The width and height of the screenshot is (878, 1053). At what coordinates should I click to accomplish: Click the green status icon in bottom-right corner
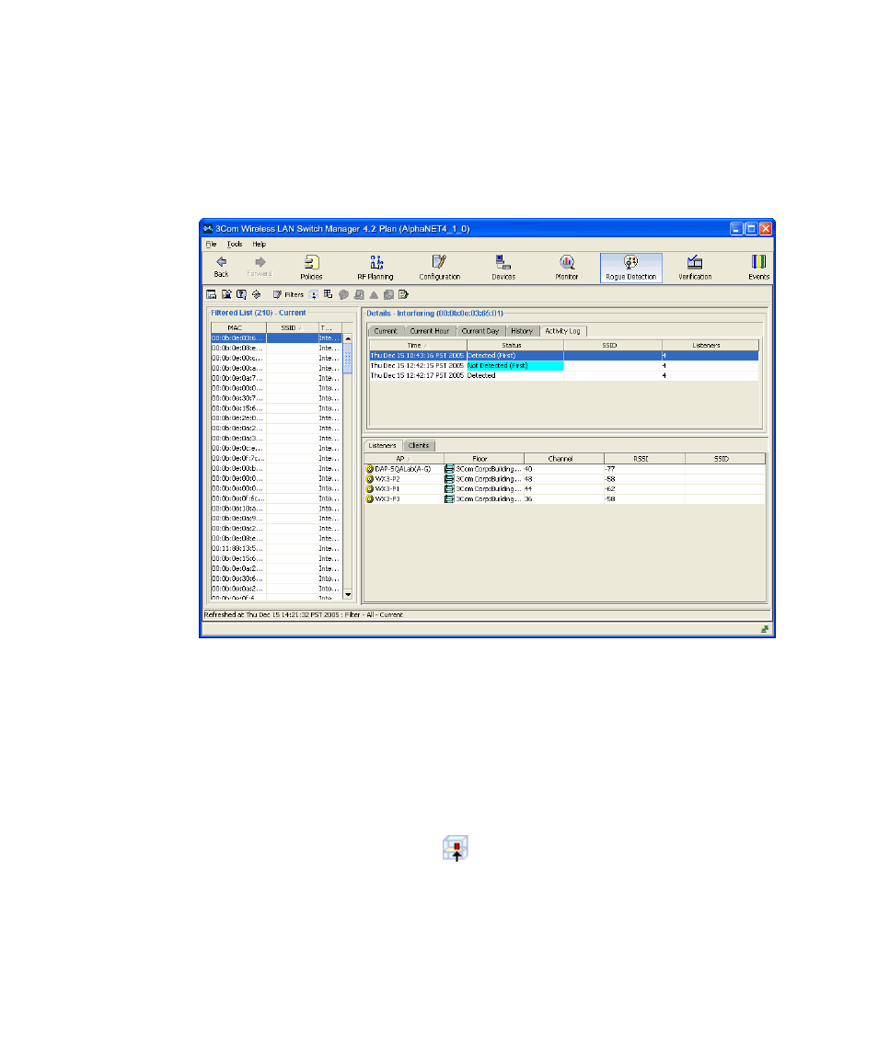(x=765, y=629)
